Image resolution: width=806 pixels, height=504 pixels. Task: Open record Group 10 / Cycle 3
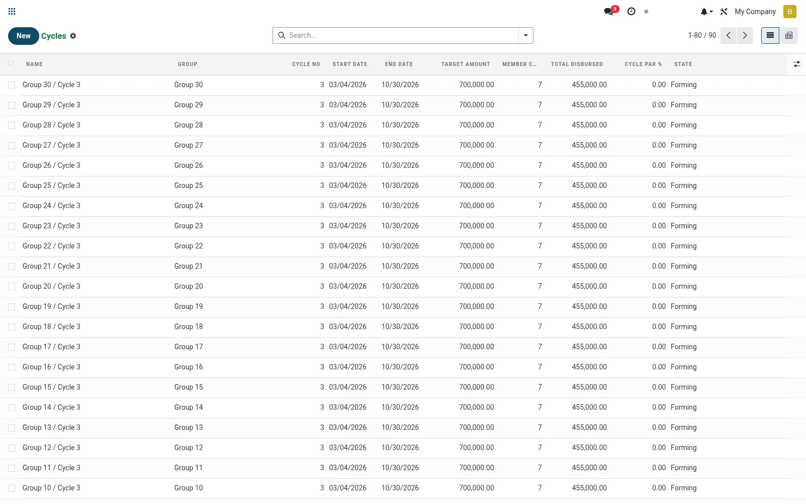(x=51, y=488)
